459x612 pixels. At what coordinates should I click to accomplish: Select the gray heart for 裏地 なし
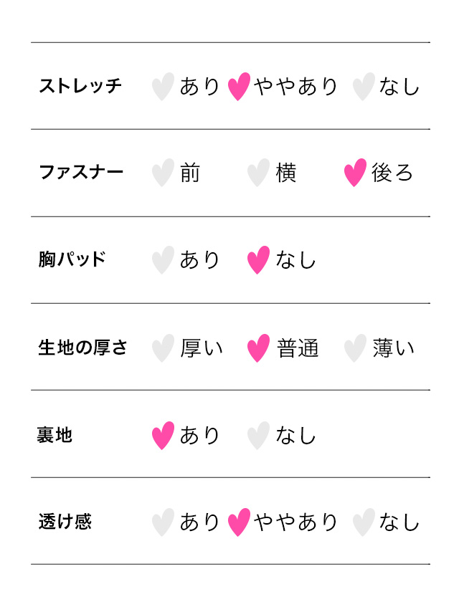259,436
